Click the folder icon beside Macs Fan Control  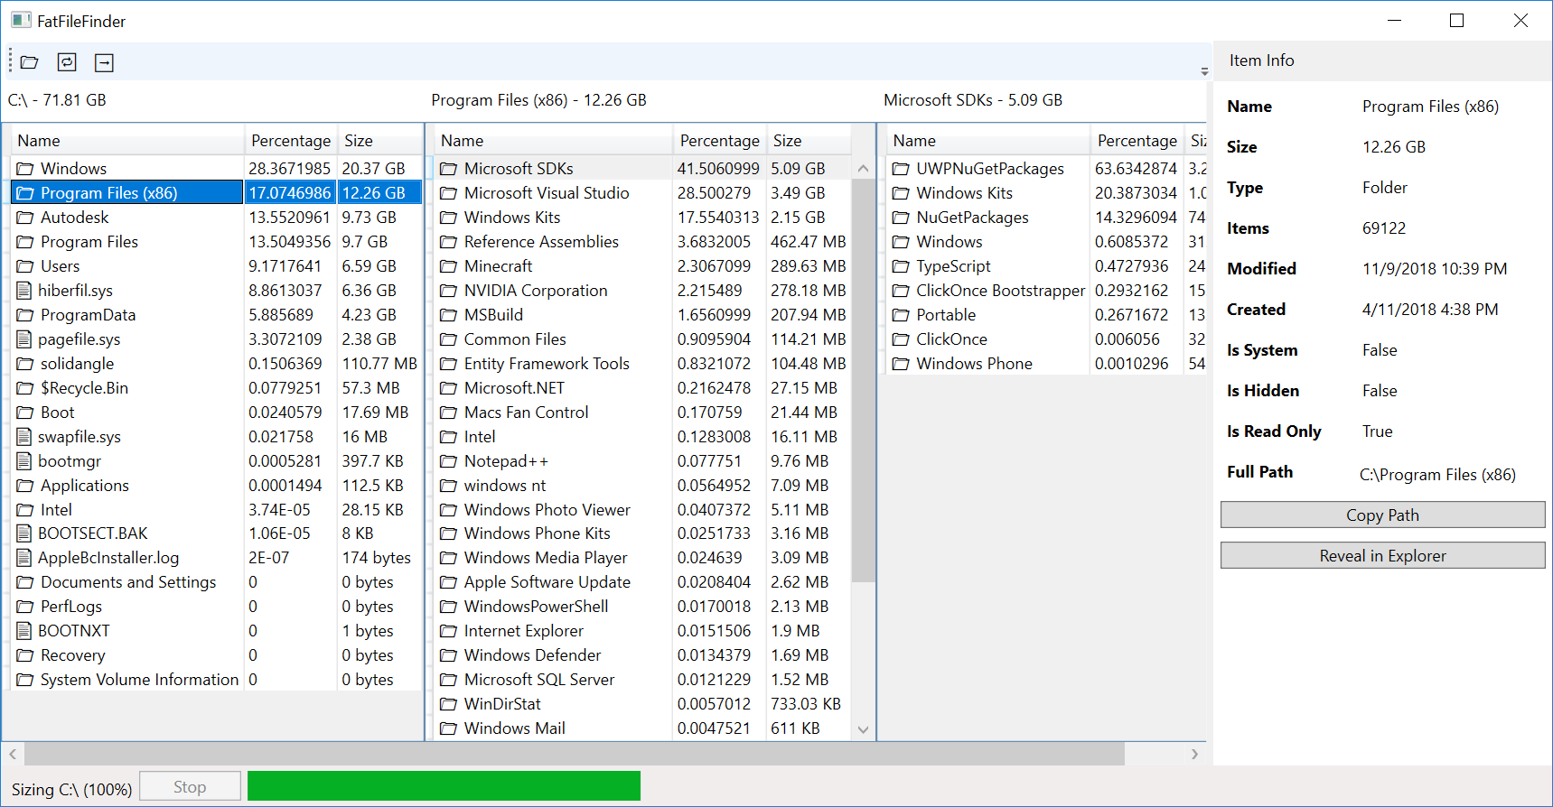click(x=449, y=413)
